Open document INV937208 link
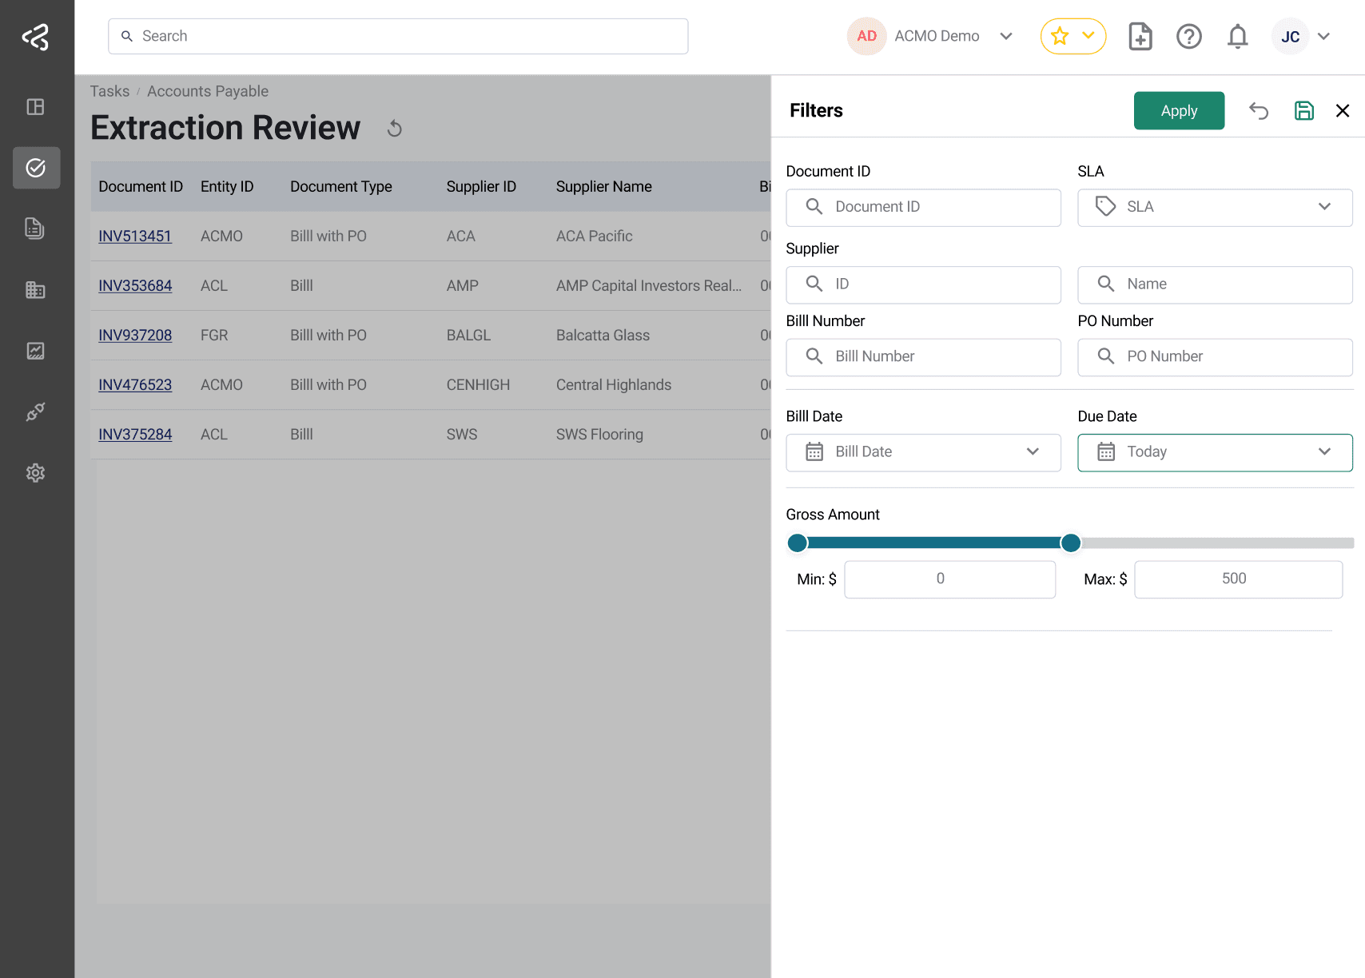The height and width of the screenshot is (978, 1365). coord(135,336)
